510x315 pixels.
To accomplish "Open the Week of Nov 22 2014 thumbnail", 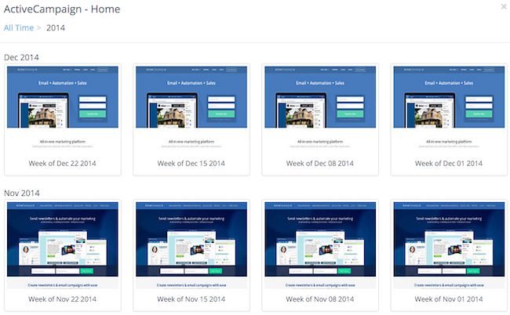I will coord(63,245).
